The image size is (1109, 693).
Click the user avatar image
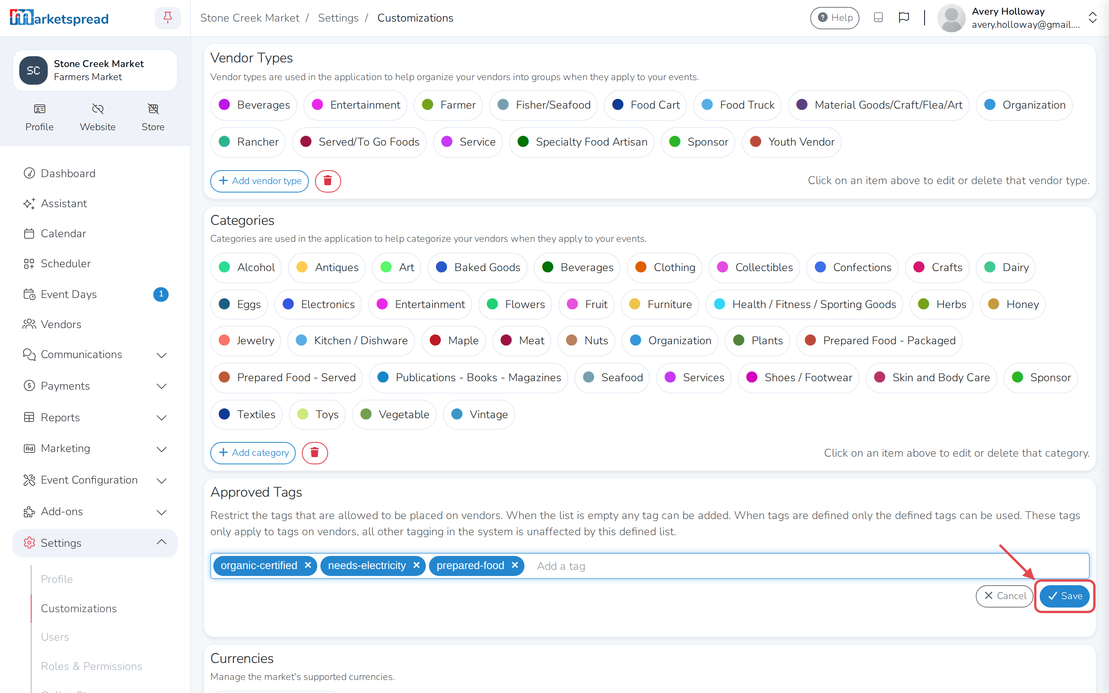tap(952, 18)
